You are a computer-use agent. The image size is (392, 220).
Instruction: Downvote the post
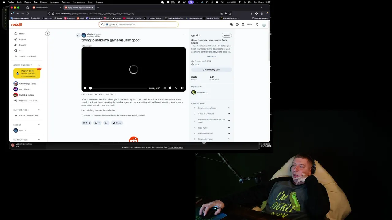click(89, 123)
